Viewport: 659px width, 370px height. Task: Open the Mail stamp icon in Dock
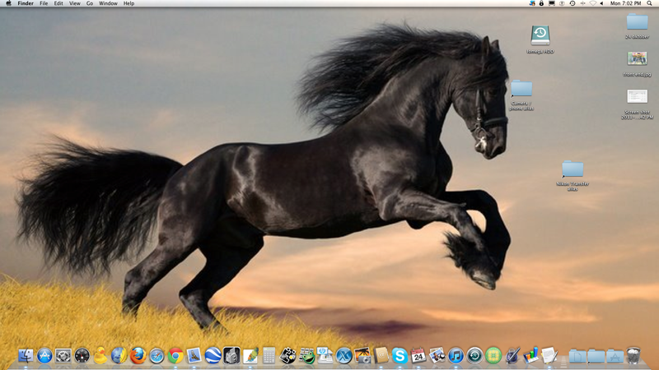tap(194, 356)
